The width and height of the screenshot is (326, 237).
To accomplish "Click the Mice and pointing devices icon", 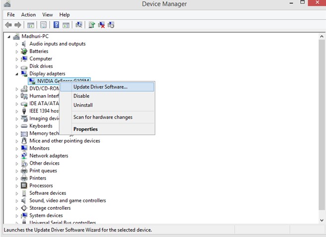I will point(24,141).
